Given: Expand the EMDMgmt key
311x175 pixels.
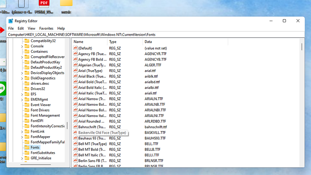Looking at the screenshot, I should (x=22, y=100).
